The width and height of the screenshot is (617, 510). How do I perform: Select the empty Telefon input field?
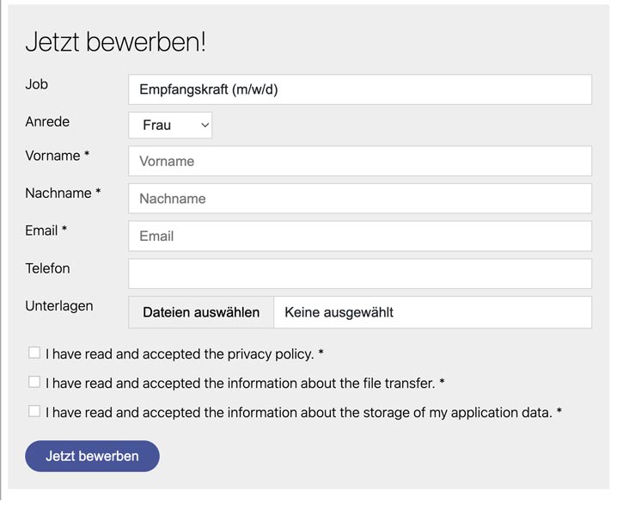coord(360,273)
